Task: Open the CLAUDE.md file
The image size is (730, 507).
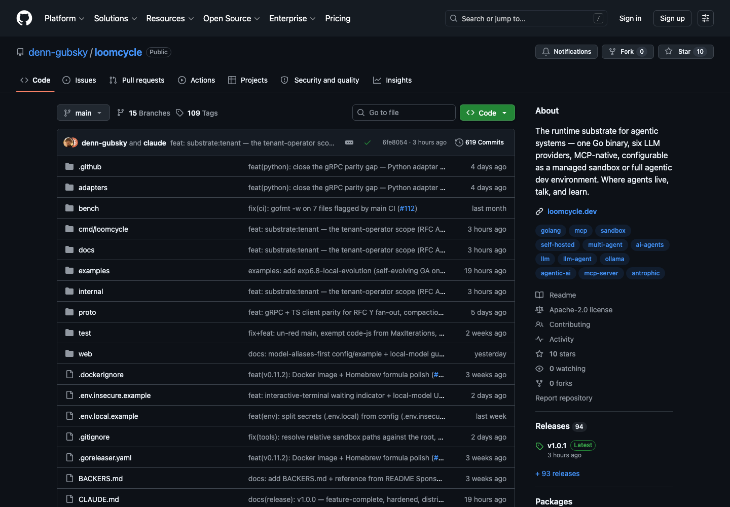Action: tap(99, 499)
